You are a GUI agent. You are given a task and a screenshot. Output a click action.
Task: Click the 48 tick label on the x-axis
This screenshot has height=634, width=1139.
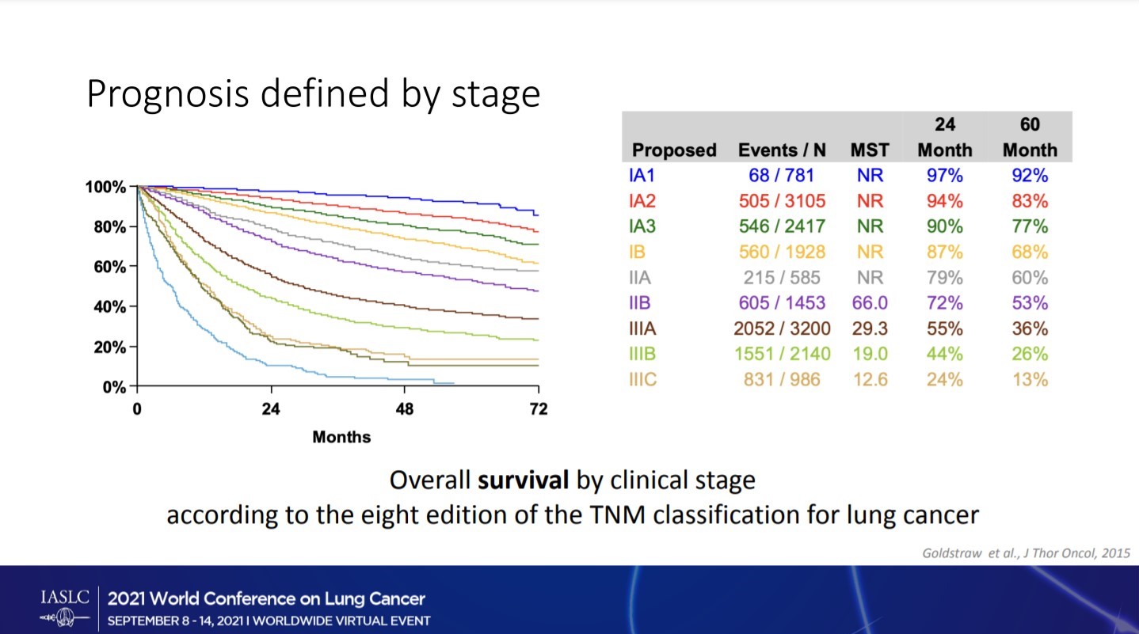[405, 409]
